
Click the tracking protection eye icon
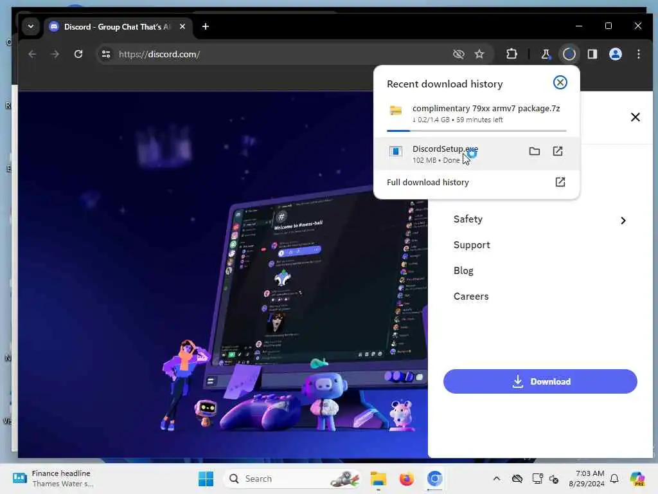[458, 54]
